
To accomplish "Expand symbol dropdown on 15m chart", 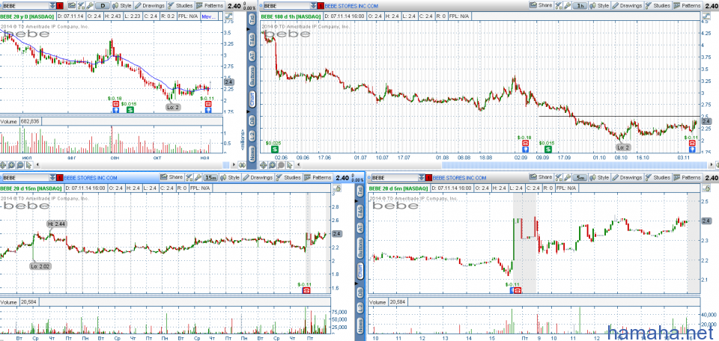I will click(52, 177).
